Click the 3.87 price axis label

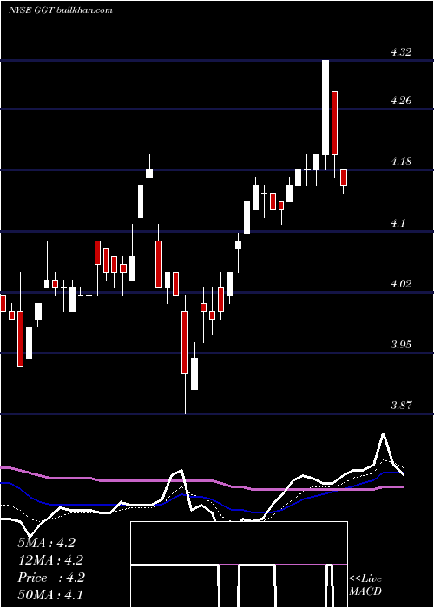click(401, 406)
